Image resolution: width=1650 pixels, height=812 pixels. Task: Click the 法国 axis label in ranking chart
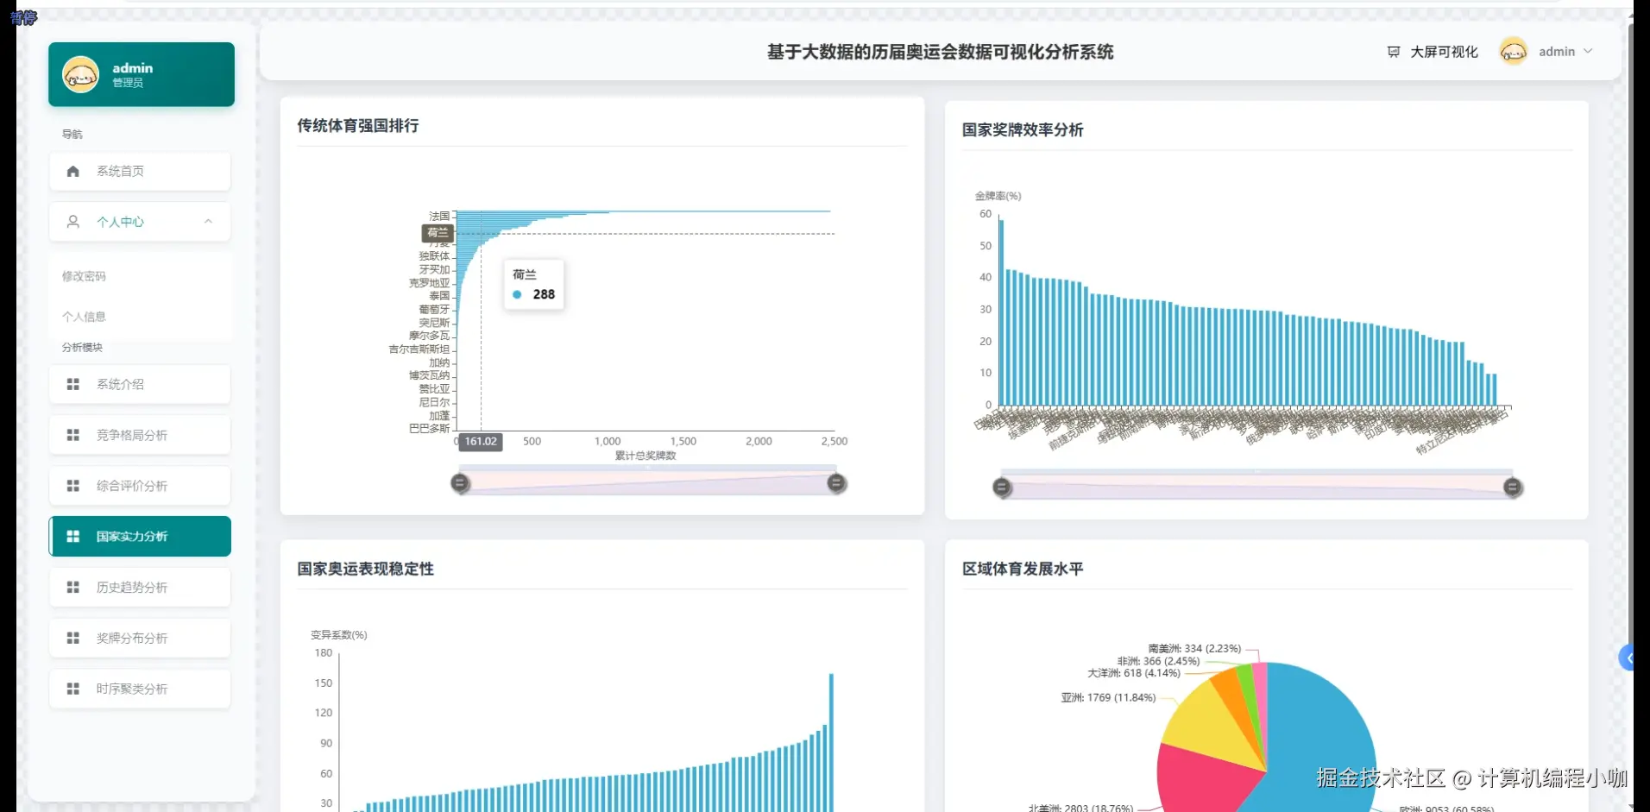point(439,216)
